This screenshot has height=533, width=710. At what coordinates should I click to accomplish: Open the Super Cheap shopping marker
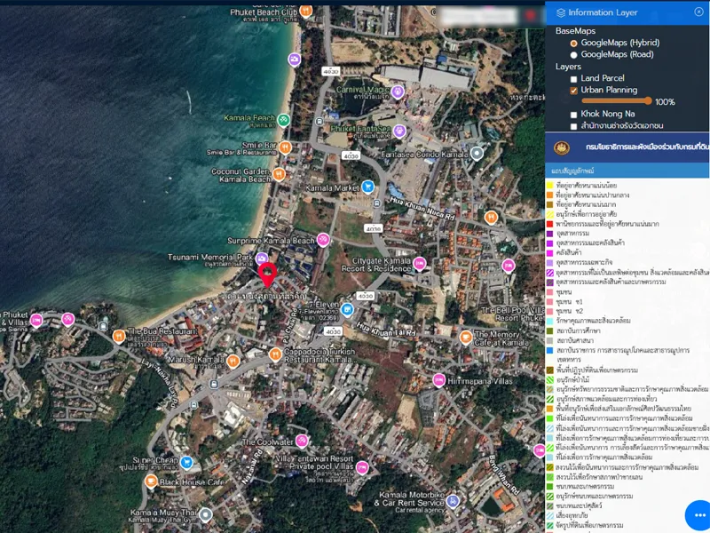point(186,462)
